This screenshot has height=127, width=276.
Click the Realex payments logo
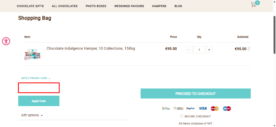[178, 108]
